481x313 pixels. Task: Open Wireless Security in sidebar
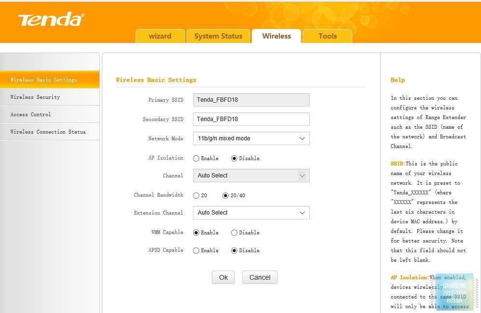tap(35, 97)
